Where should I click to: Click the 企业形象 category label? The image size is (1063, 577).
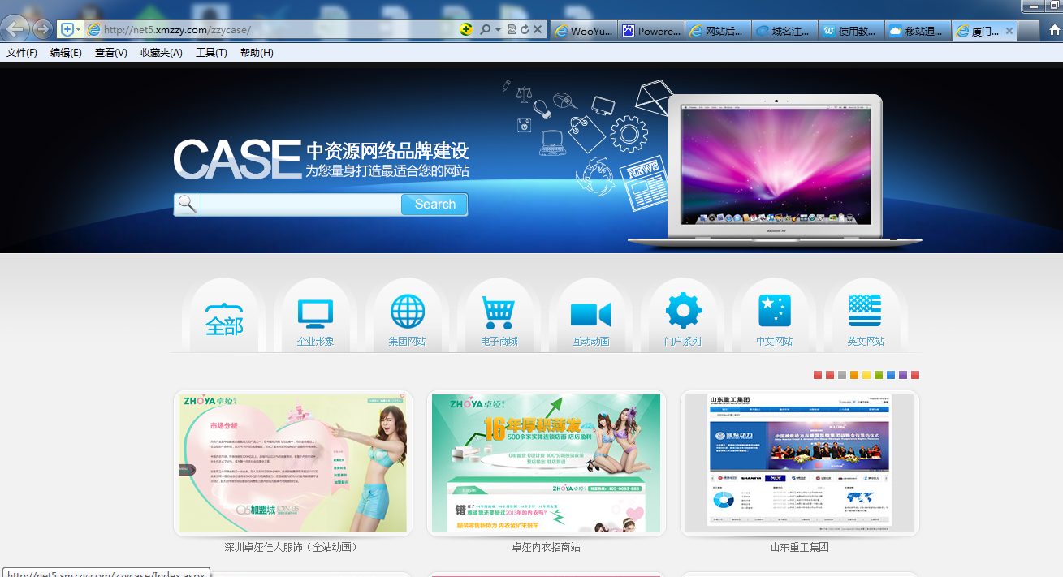click(315, 342)
